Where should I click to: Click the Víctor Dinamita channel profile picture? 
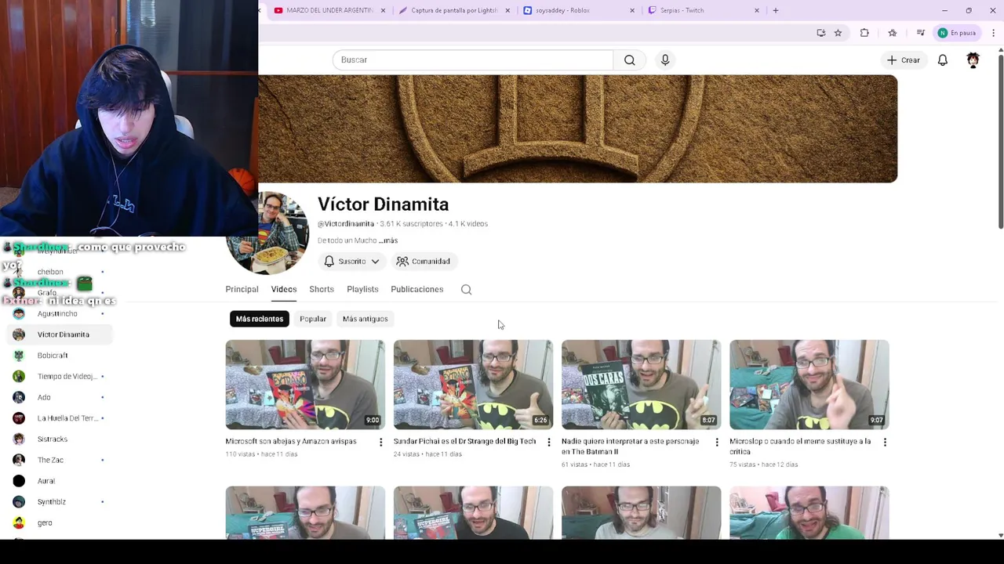click(267, 233)
